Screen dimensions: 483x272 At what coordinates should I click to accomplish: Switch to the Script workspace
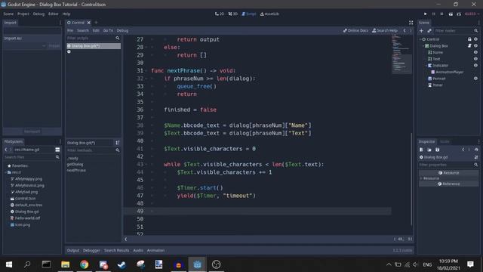[x=249, y=14]
